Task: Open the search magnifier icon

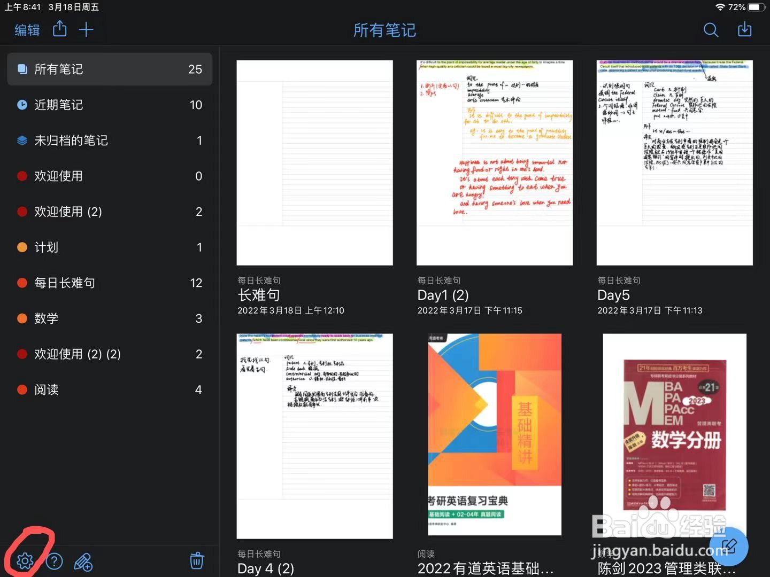Action: point(711,30)
